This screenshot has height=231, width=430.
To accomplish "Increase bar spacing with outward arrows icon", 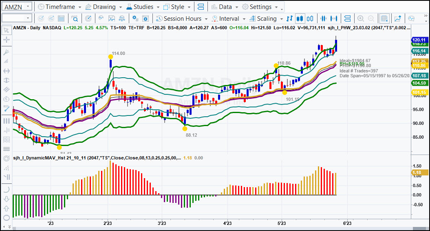I will 334,19.
